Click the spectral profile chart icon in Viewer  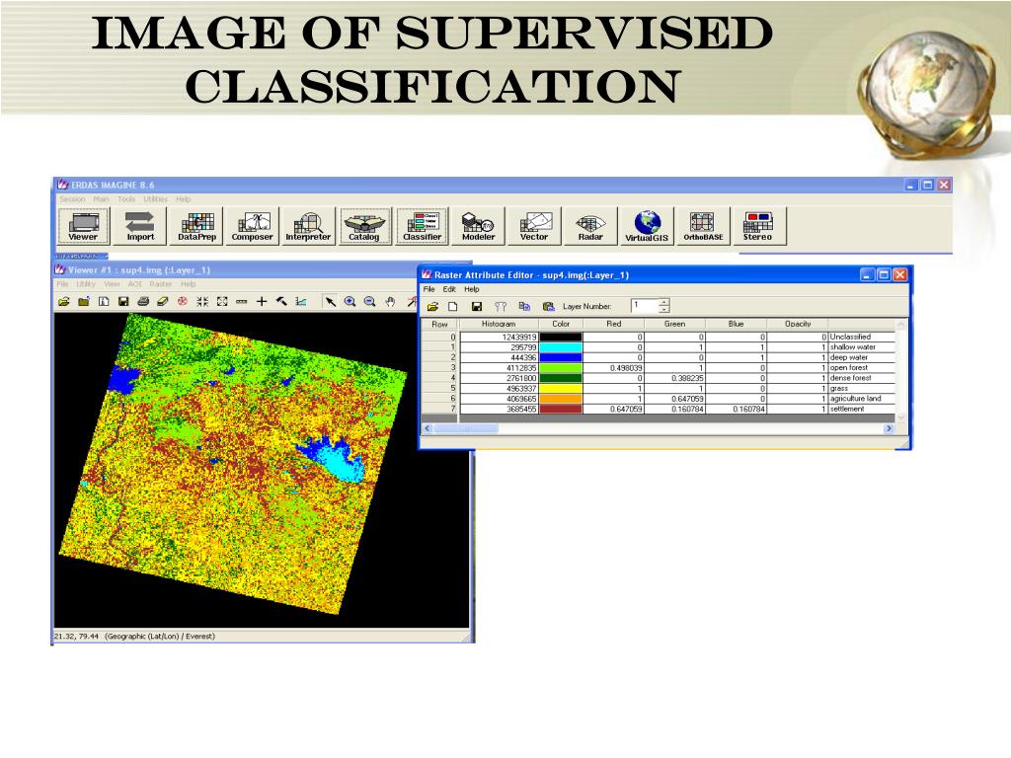click(x=301, y=301)
